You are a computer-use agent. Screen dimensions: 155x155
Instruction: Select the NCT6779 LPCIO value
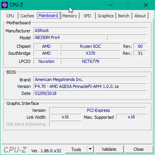coord(90,61)
